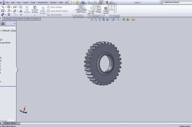Click the Edit Appearance color ball
Image resolution: width=192 pixels, height=127 pixels.
click(x=124, y=19)
